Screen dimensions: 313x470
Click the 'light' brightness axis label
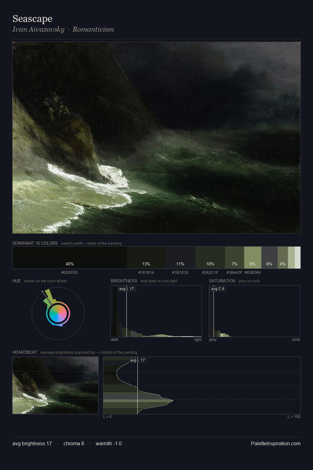[x=198, y=340]
